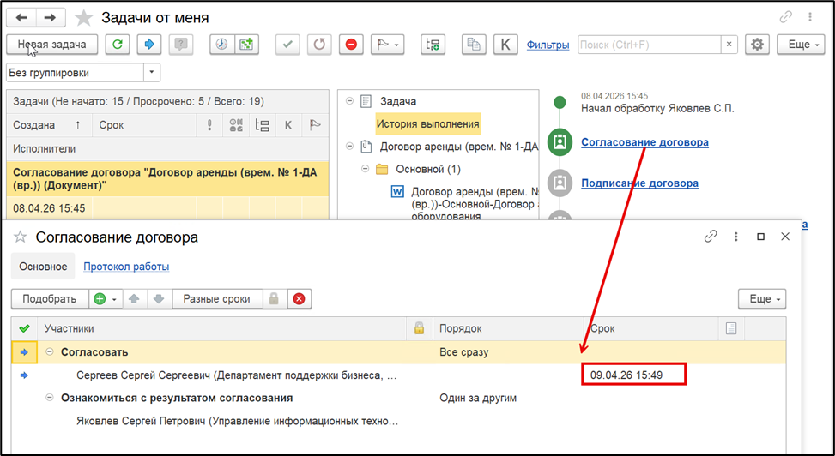Click the copy documents toolbar icon
The image size is (835, 456).
474,45
